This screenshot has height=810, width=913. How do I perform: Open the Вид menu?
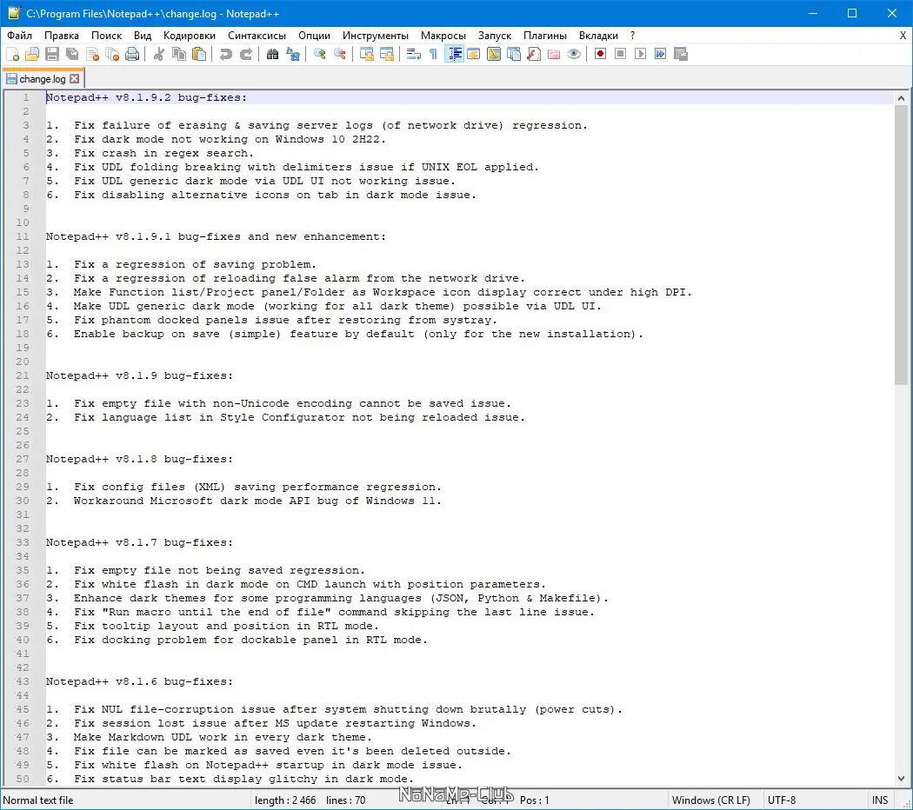[x=143, y=36]
